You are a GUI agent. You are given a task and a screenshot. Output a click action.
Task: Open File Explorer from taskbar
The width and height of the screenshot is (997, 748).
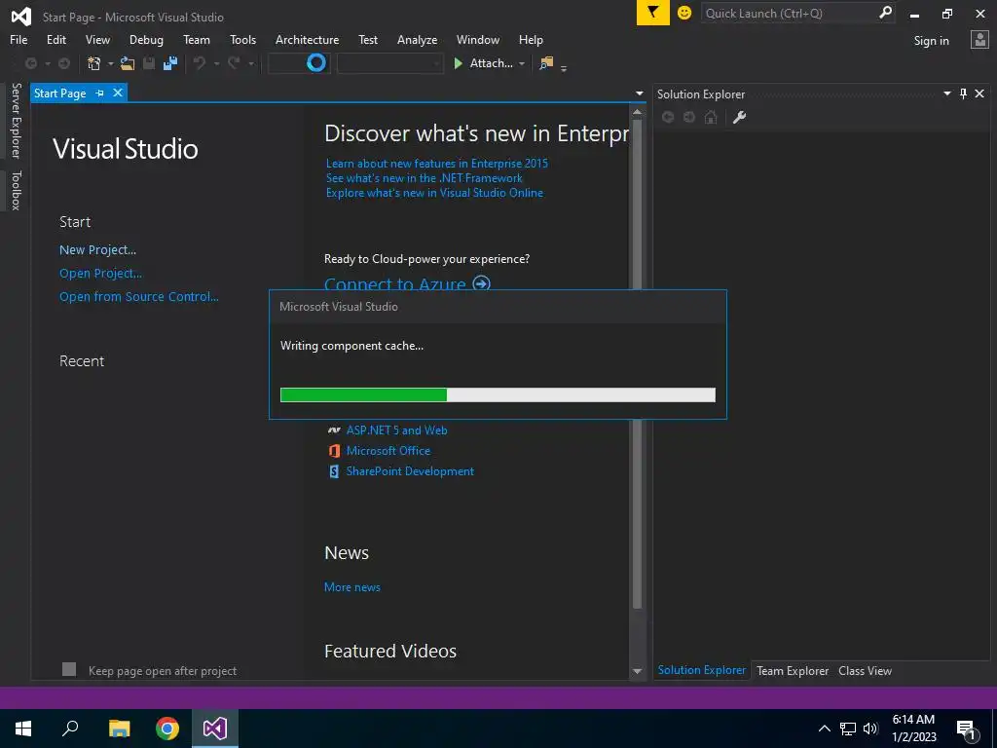(x=119, y=729)
